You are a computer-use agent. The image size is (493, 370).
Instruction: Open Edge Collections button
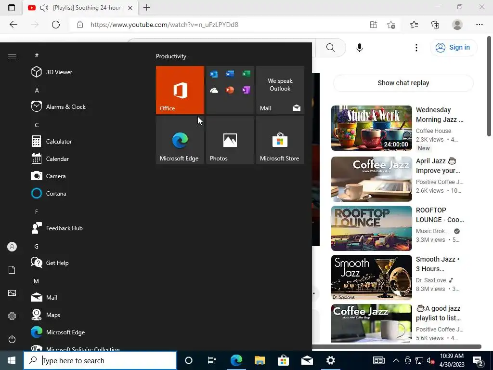click(x=435, y=25)
